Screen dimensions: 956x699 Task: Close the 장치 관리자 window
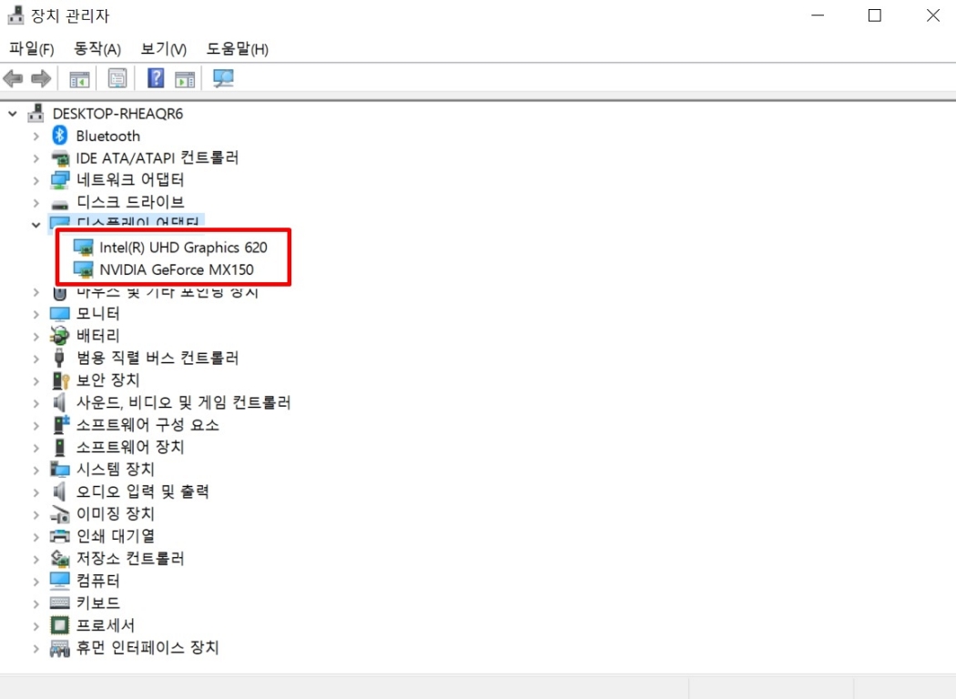(933, 15)
